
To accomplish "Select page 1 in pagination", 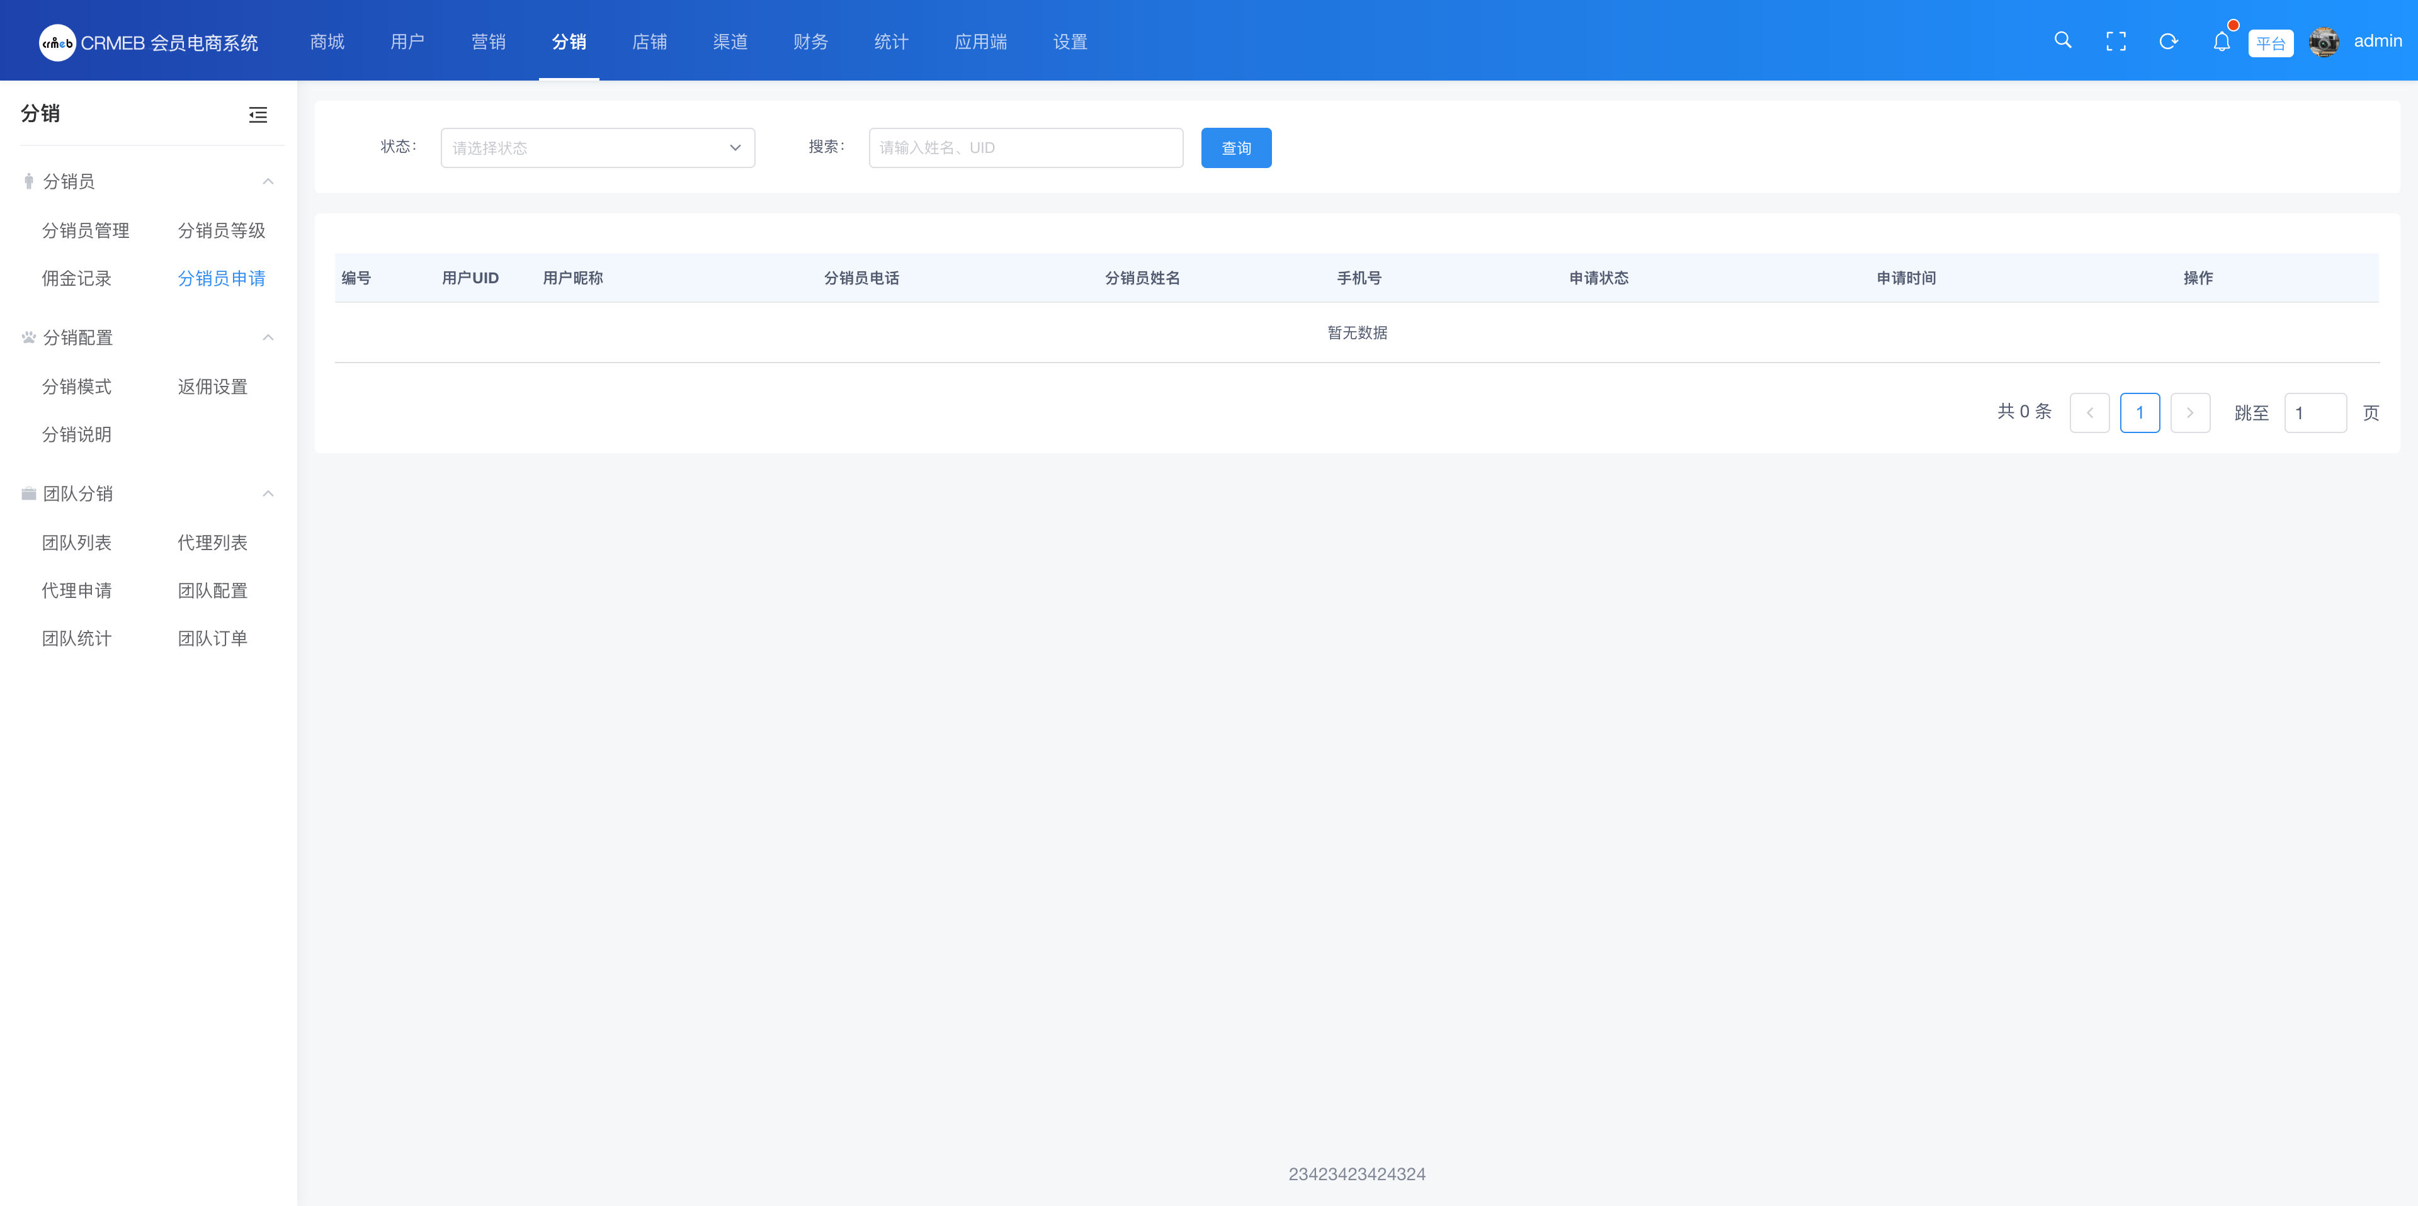I will (x=2140, y=413).
